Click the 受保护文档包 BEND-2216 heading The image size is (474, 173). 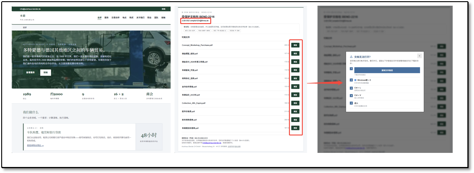(198, 17)
